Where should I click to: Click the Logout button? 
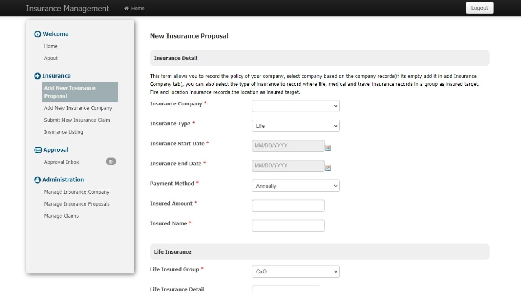pyautogui.click(x=479, y=8)
